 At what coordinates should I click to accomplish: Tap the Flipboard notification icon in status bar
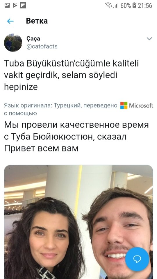23,6
